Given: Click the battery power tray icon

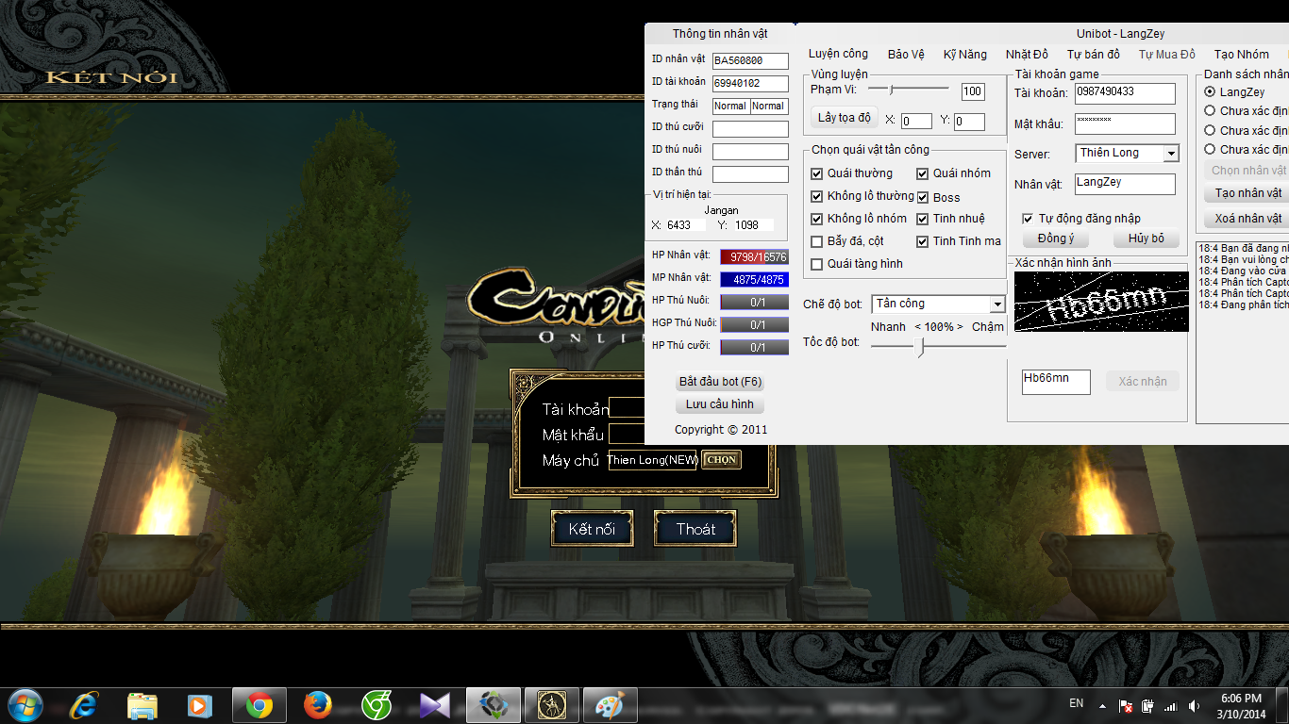Looking at the screenshot, I should [1147, 705].
